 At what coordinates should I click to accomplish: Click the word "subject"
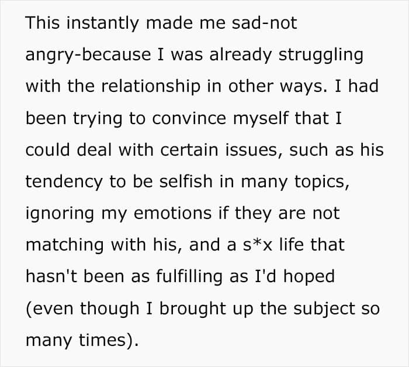pos(324,308)
